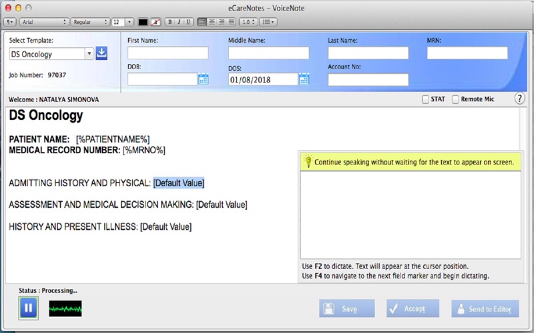Open the black text color swatch
Image resolution: width=534 pixels, height=333 pixels.
(143, 22)
